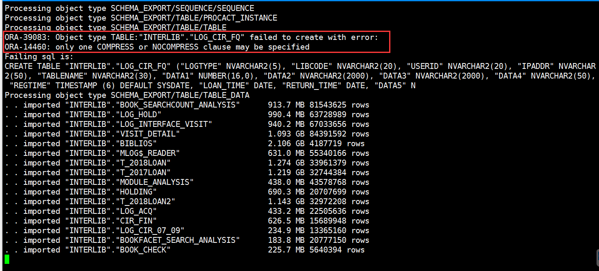
Task: Click the 4187719 rows count
Action: pyautogui.click(x=337, y=144)
